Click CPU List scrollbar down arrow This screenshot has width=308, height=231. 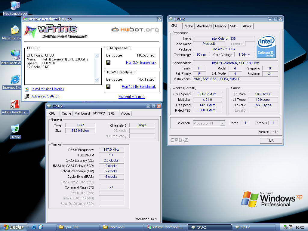(x=97, y=79)
